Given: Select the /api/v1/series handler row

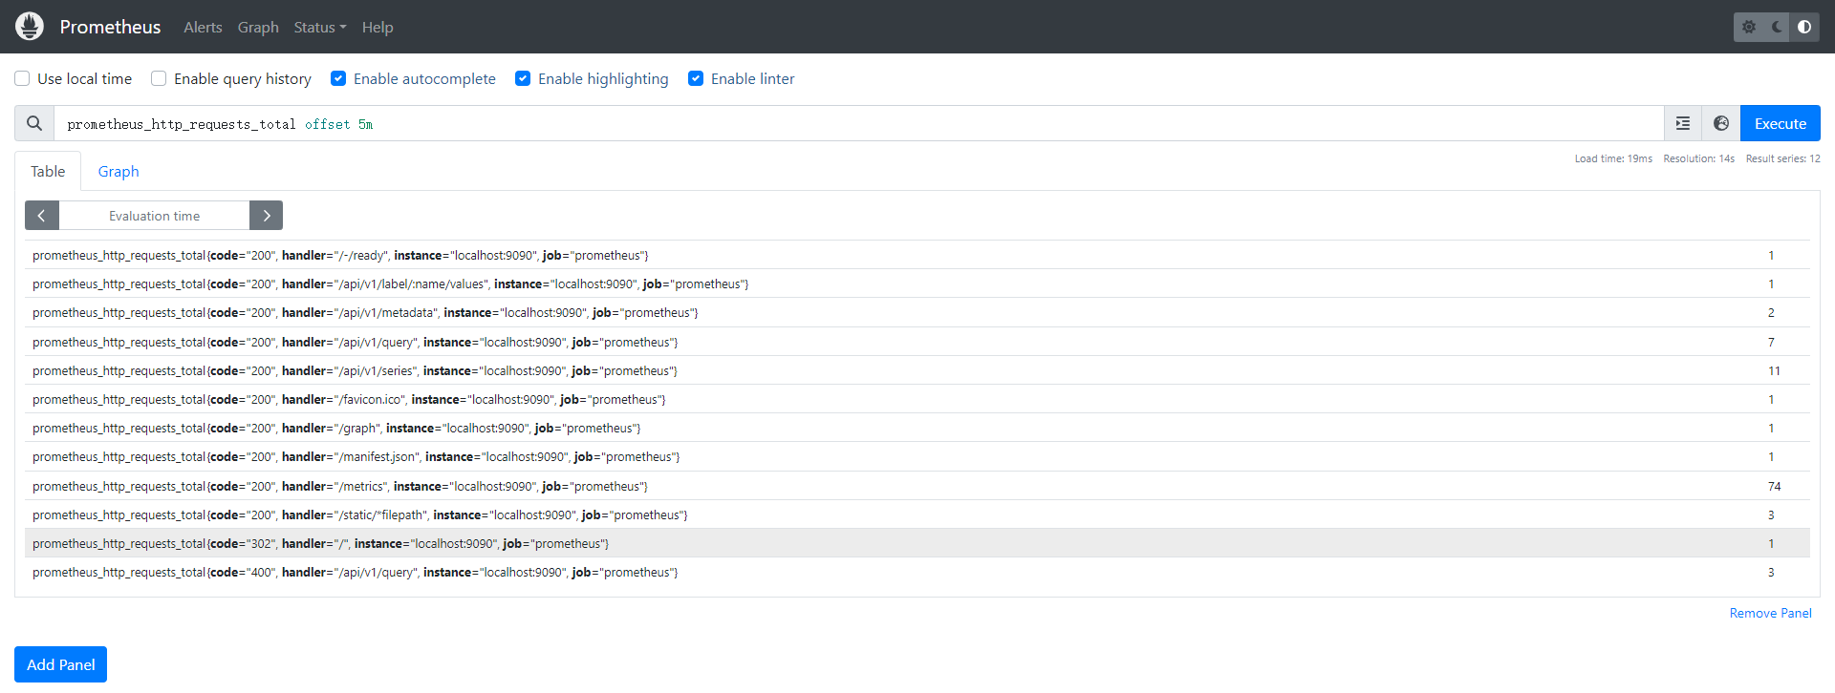Looking at the screenshot, I should click(x=917, y=370).
